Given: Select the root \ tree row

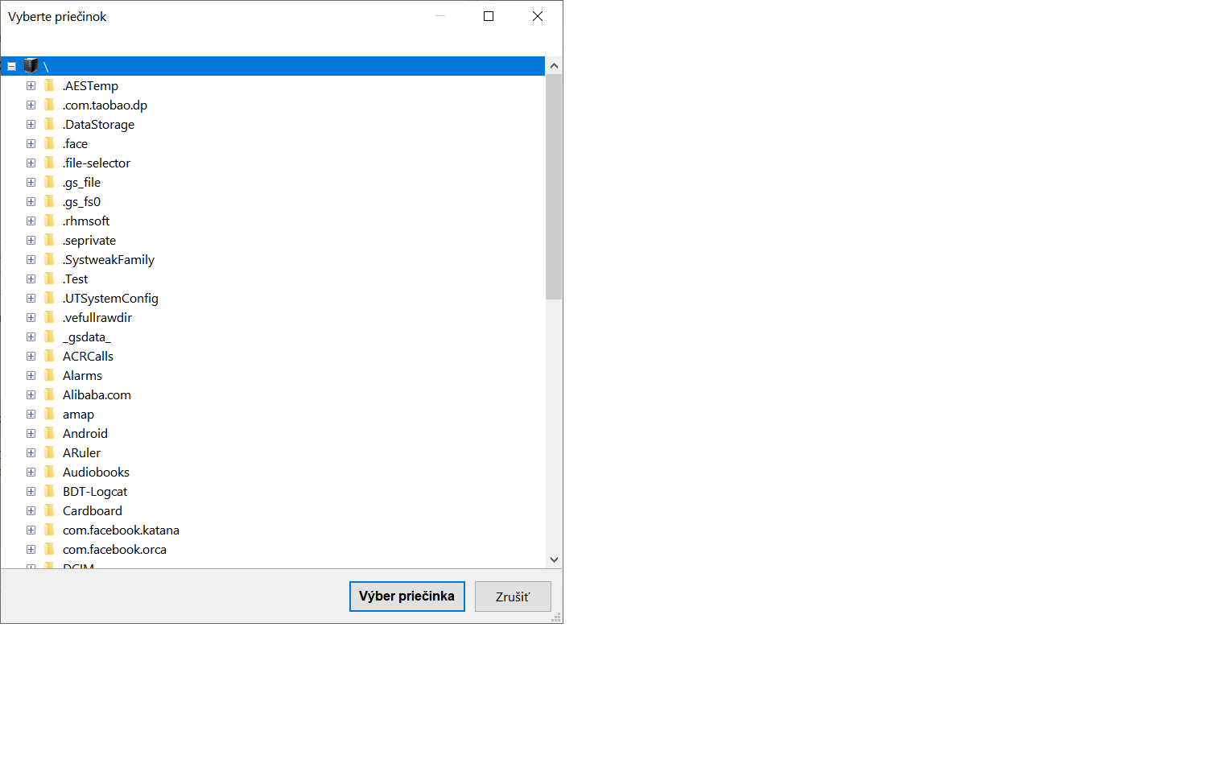Looking at the screenshot, I should coord(273,66).
